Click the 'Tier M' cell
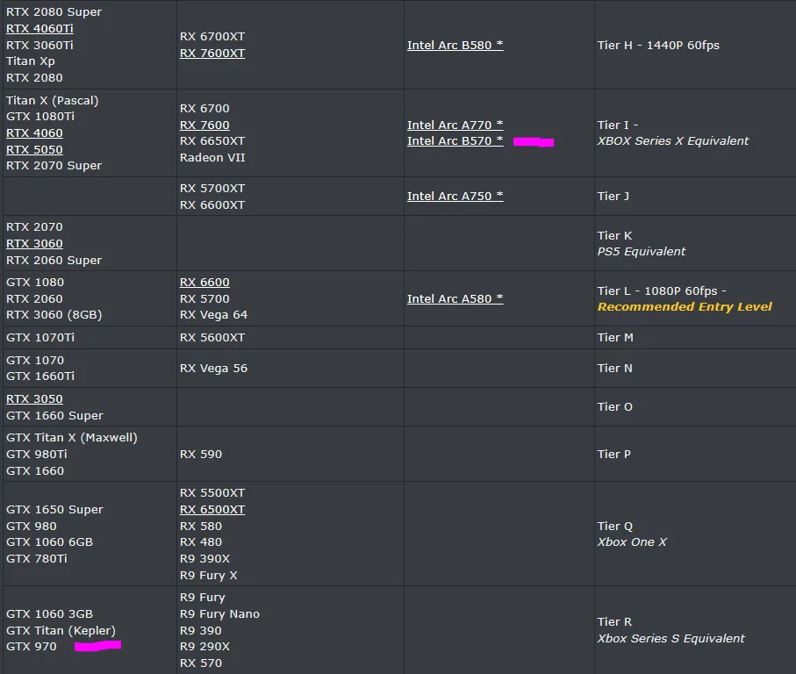796x674 pixels. coord(615,338)
